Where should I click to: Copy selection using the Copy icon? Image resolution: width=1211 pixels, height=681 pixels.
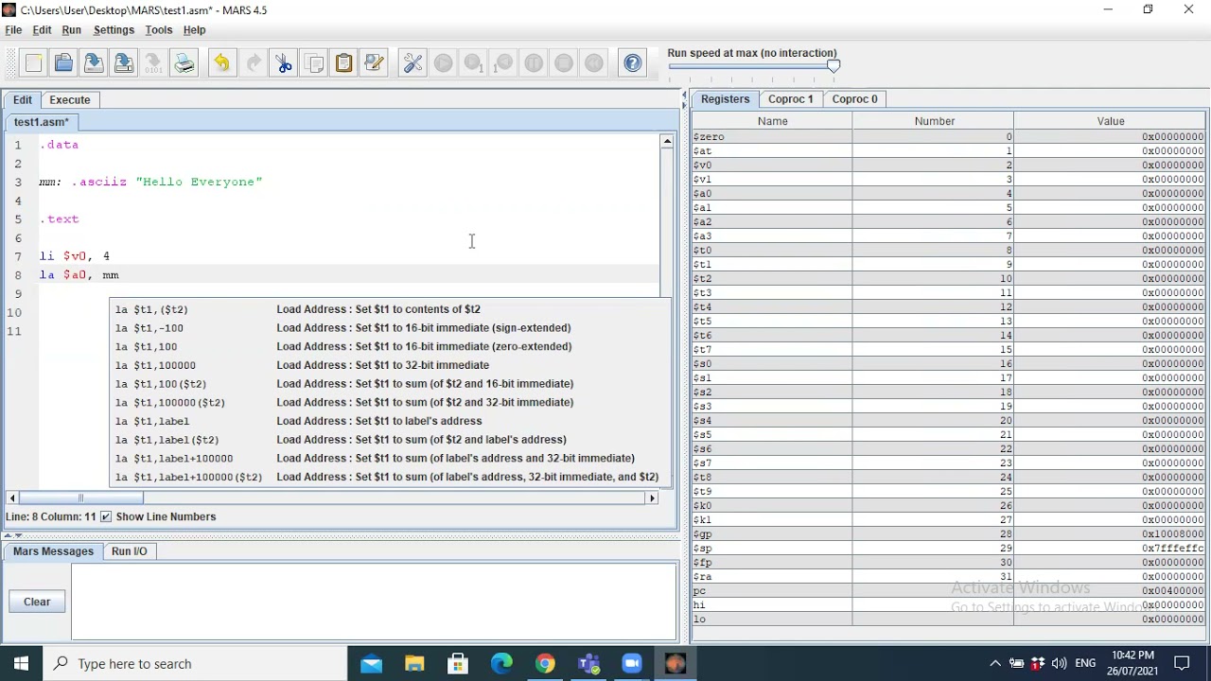314,63
